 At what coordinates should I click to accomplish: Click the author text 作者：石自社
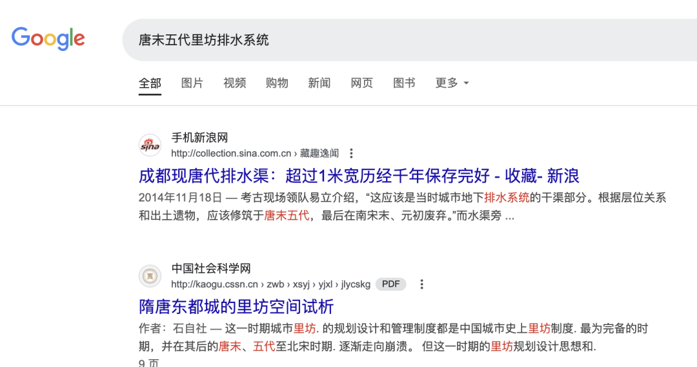pyautogui.click(x=173, y=329)
